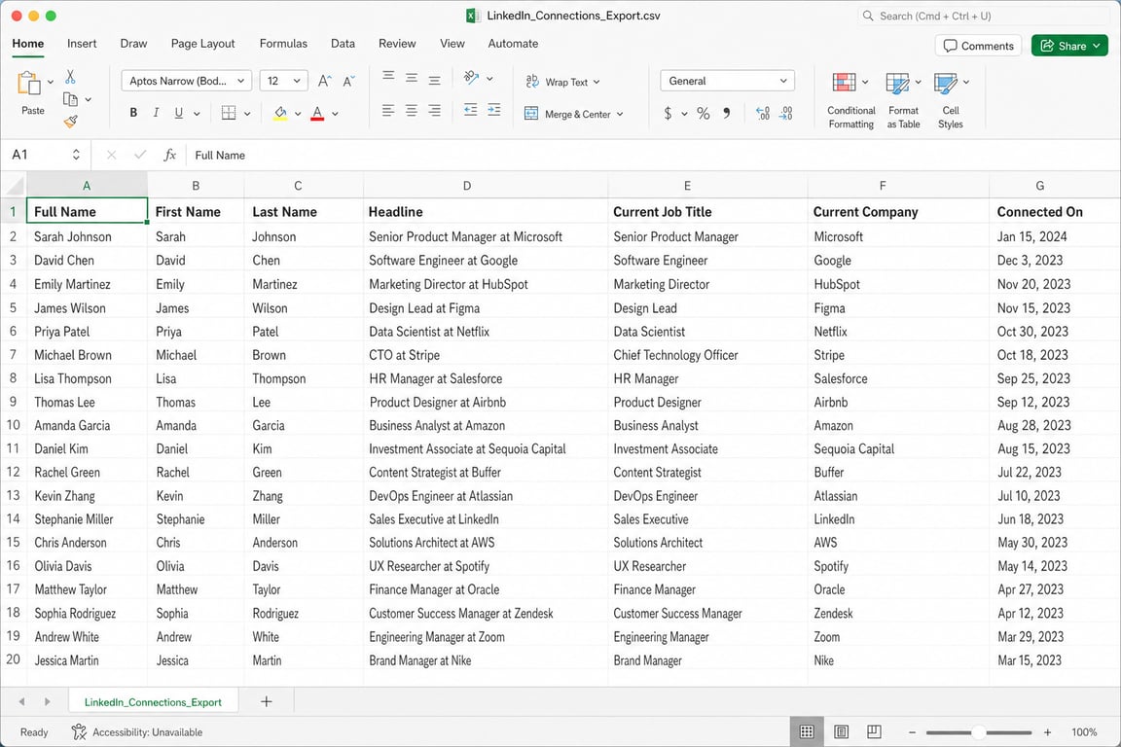1121x747 pixels.
Task: Expand the borders options arrow
Action: tap(247, 114)
